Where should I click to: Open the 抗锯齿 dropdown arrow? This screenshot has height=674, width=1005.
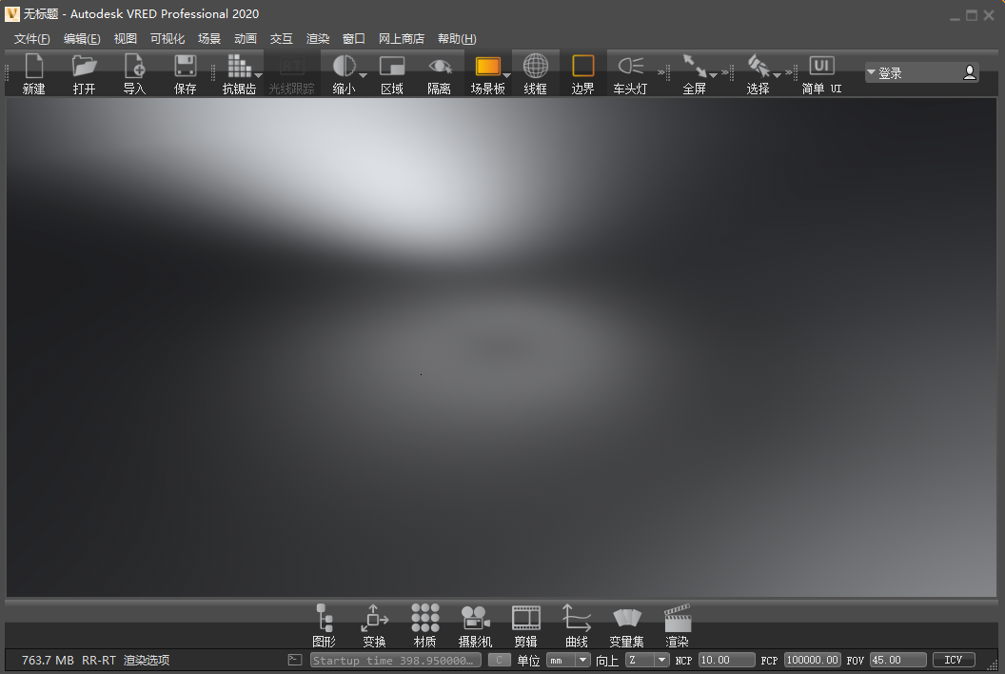(x=258, y=75)
